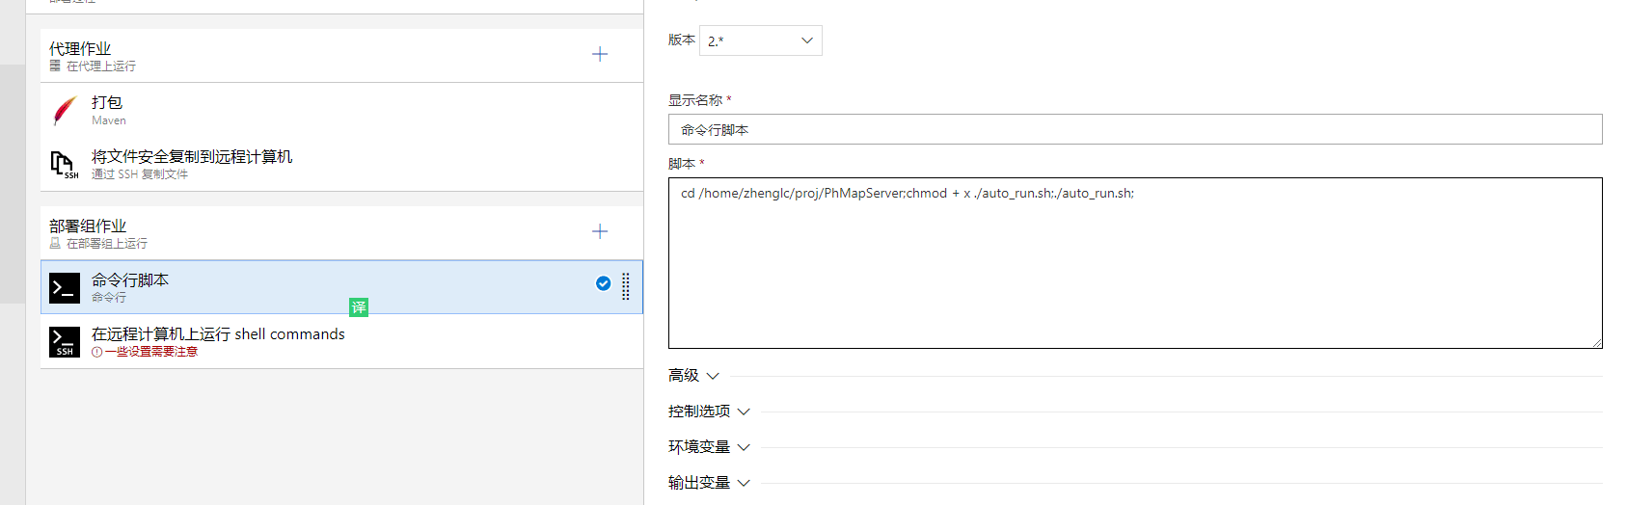
Task: Click the command line script terminal icon
Action: [x=65, y=287]
